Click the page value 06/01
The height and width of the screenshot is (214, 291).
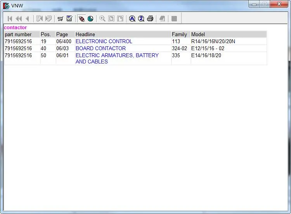[62, 56]
